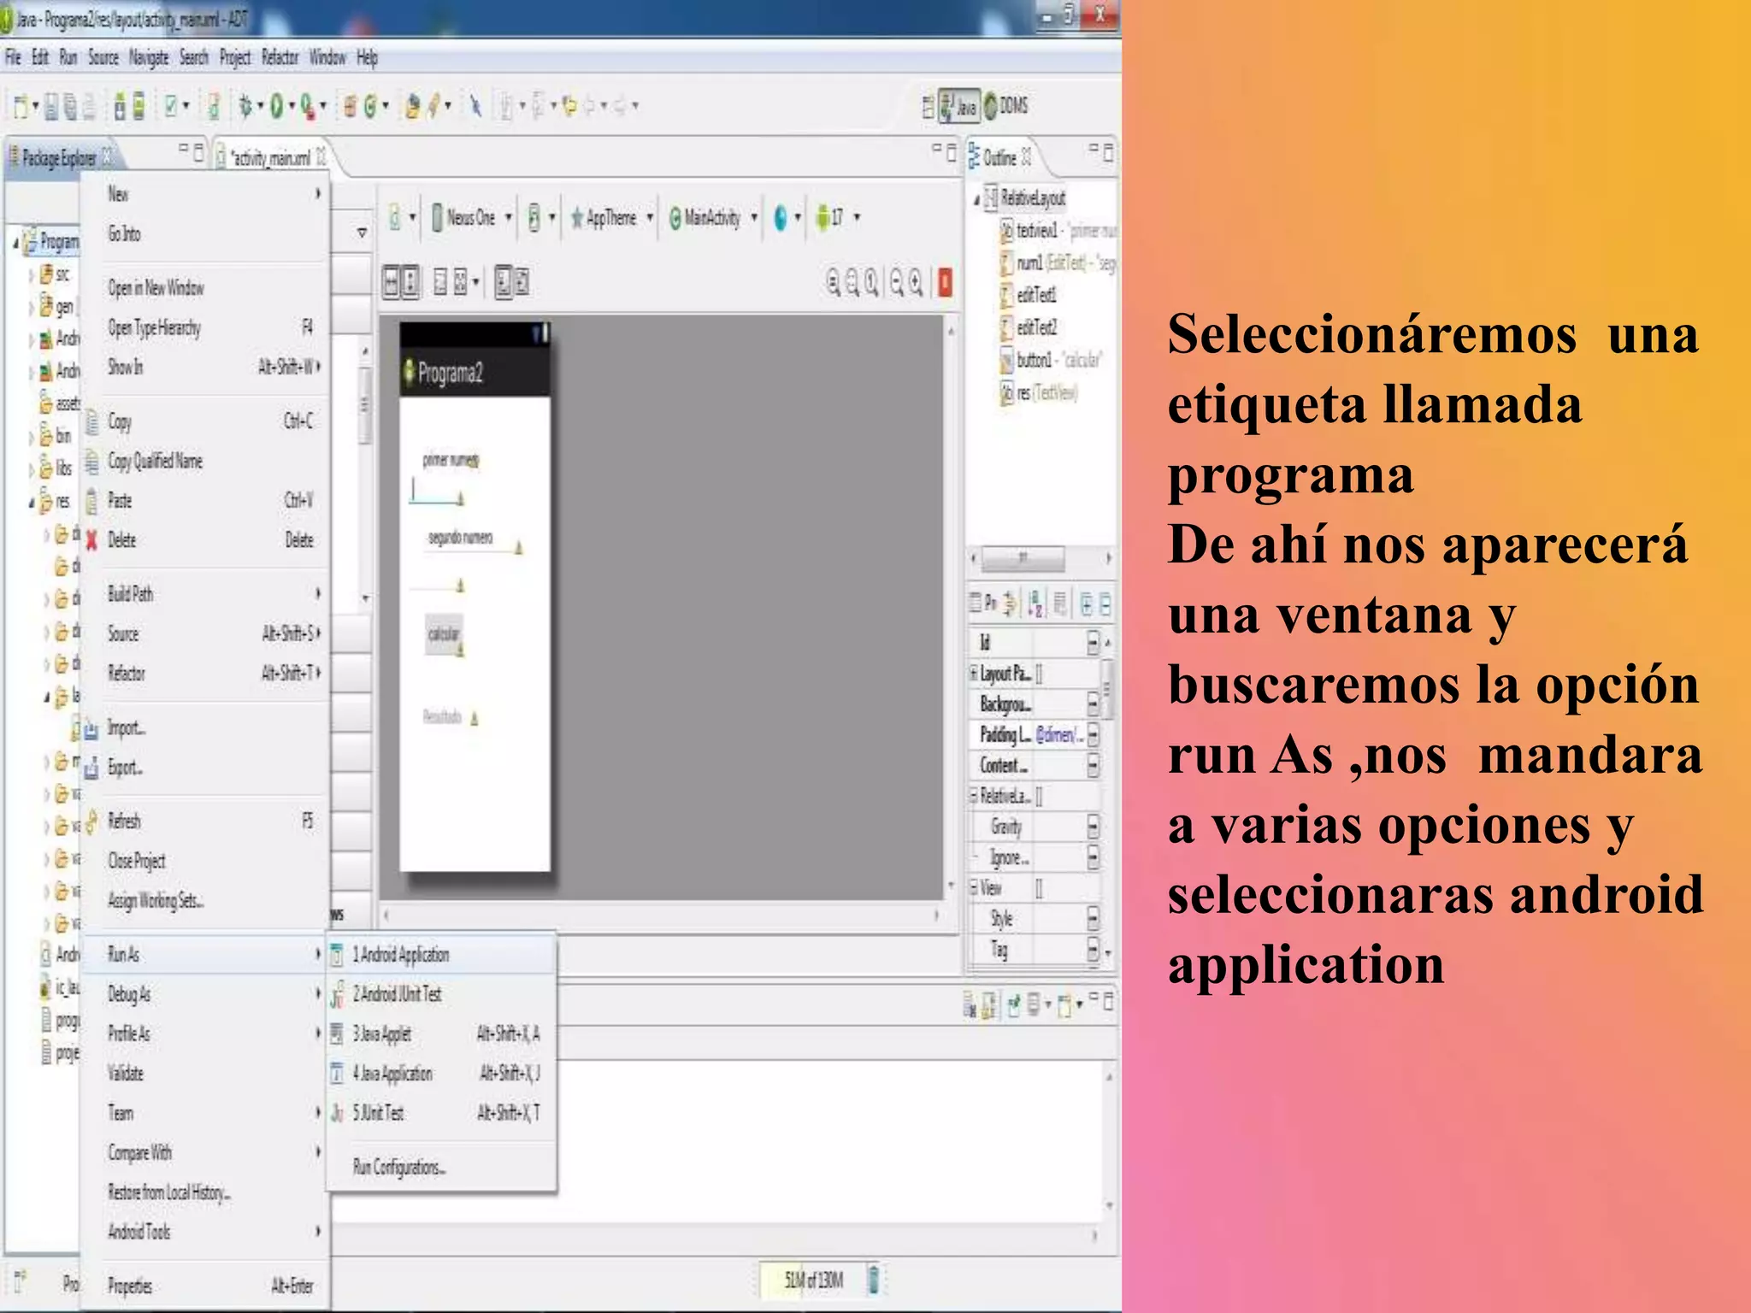Run garbage collector trash icon
This screenshot has height=1313, width=1751.
pyautogui.click(x=874, y=1280)
